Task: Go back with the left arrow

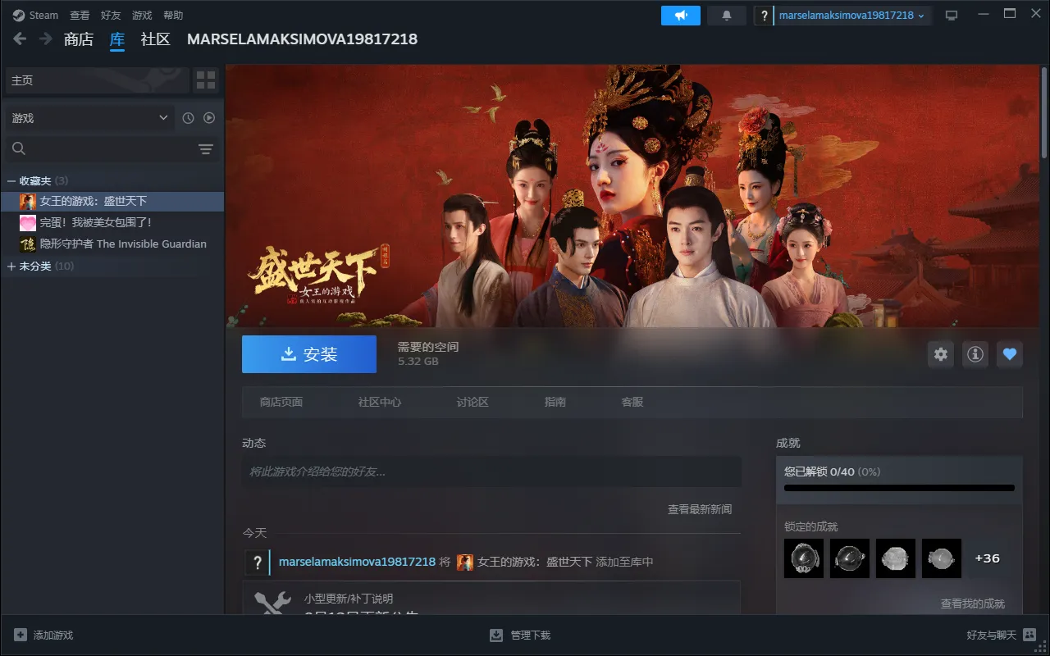Action: 20,39
